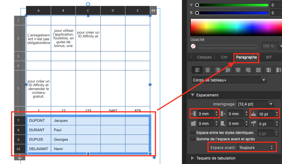Viewport: 282px width, 164px height.
Task: Click the rotation handle above the table
Action: [x=88, y=4]
